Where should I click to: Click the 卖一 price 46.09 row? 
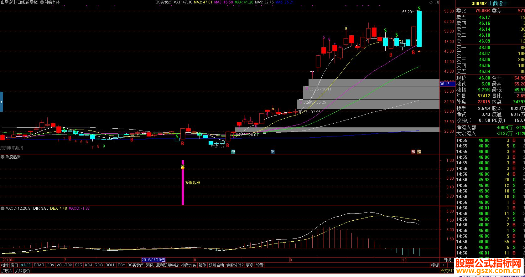pyautogui.click(x=490, y=41)
